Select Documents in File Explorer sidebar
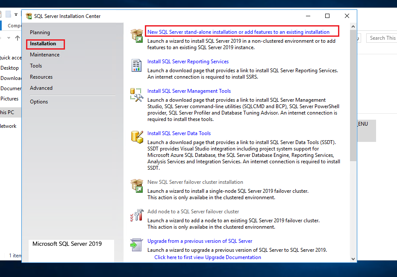The height and width of the screenshot is (277, 397). 11,88
